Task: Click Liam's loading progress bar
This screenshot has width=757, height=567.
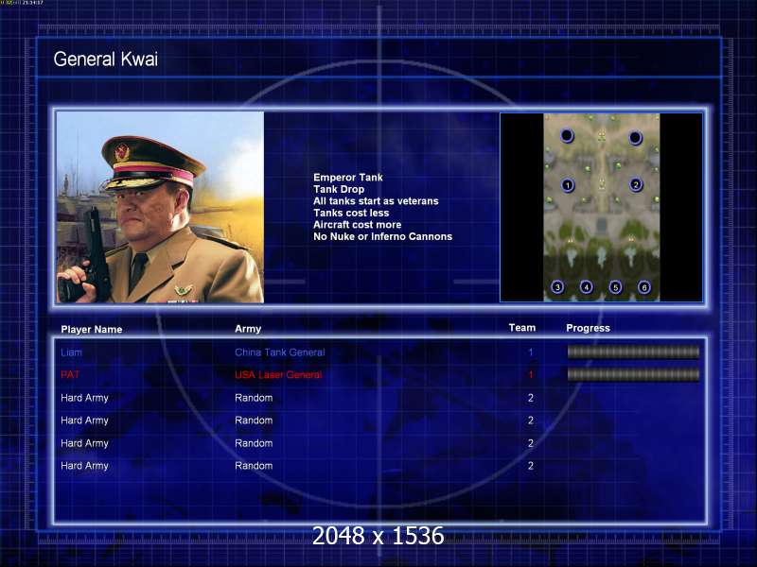Action: tap(633, 352)
